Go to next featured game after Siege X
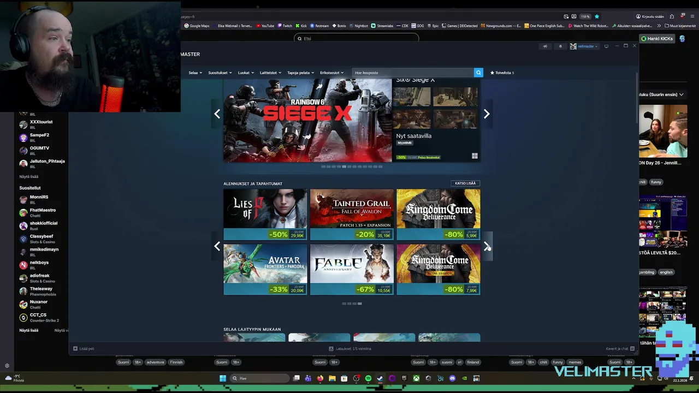The width and height of the screenshot is (699, 393). [x=487, y=114]
